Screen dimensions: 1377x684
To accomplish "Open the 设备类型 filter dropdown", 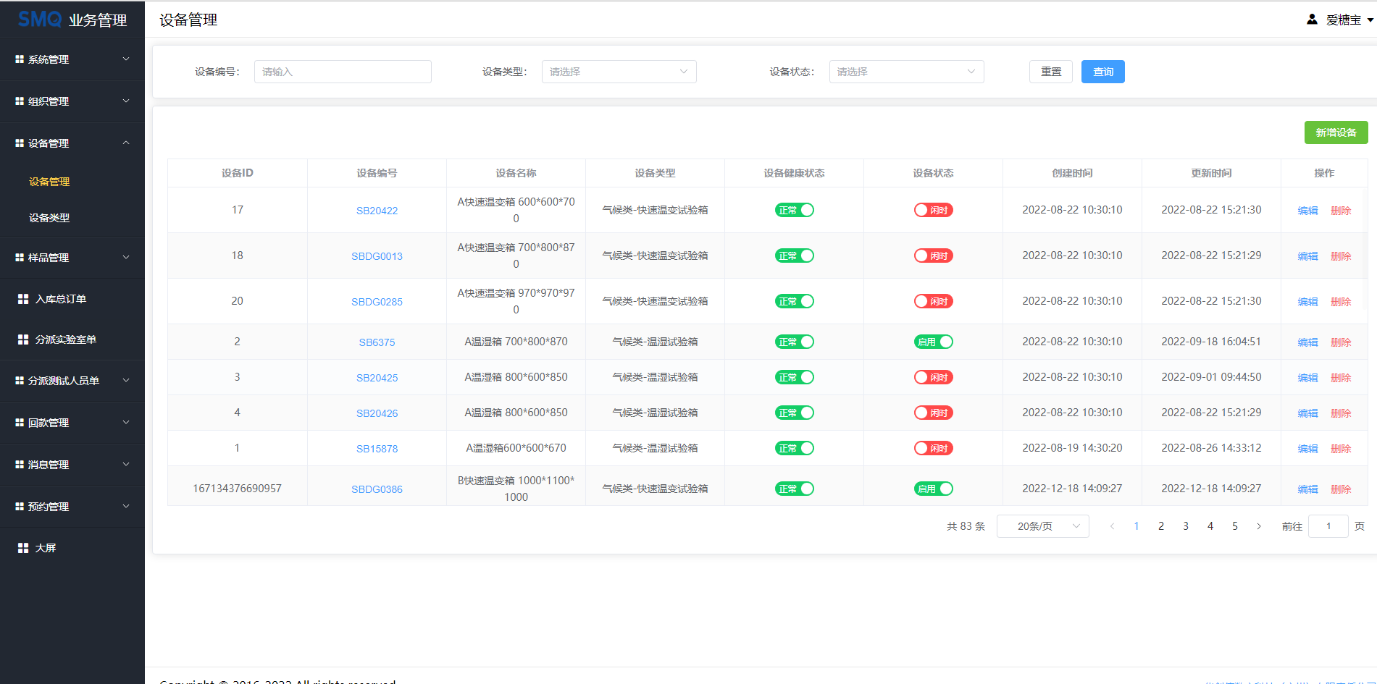I will (x=619, y=72).
